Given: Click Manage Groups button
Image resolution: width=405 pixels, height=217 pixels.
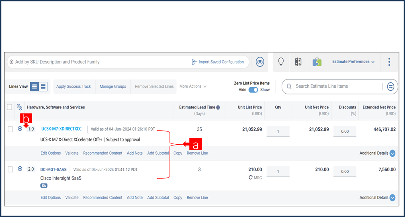Looking at the screenshot, I should point(113,86).
